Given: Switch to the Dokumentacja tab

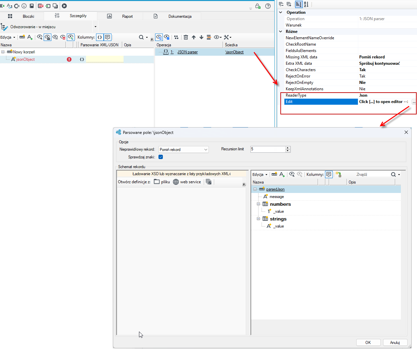Looking at the screenshot, I should pyautogui.click(x=172, y=16).
